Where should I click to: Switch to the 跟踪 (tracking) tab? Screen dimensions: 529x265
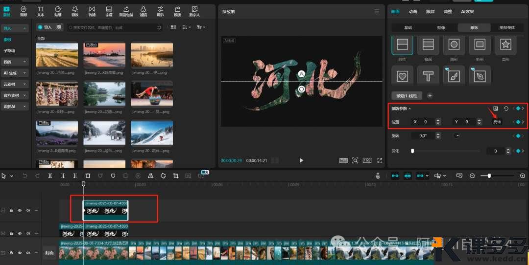[x=430, y=11]
